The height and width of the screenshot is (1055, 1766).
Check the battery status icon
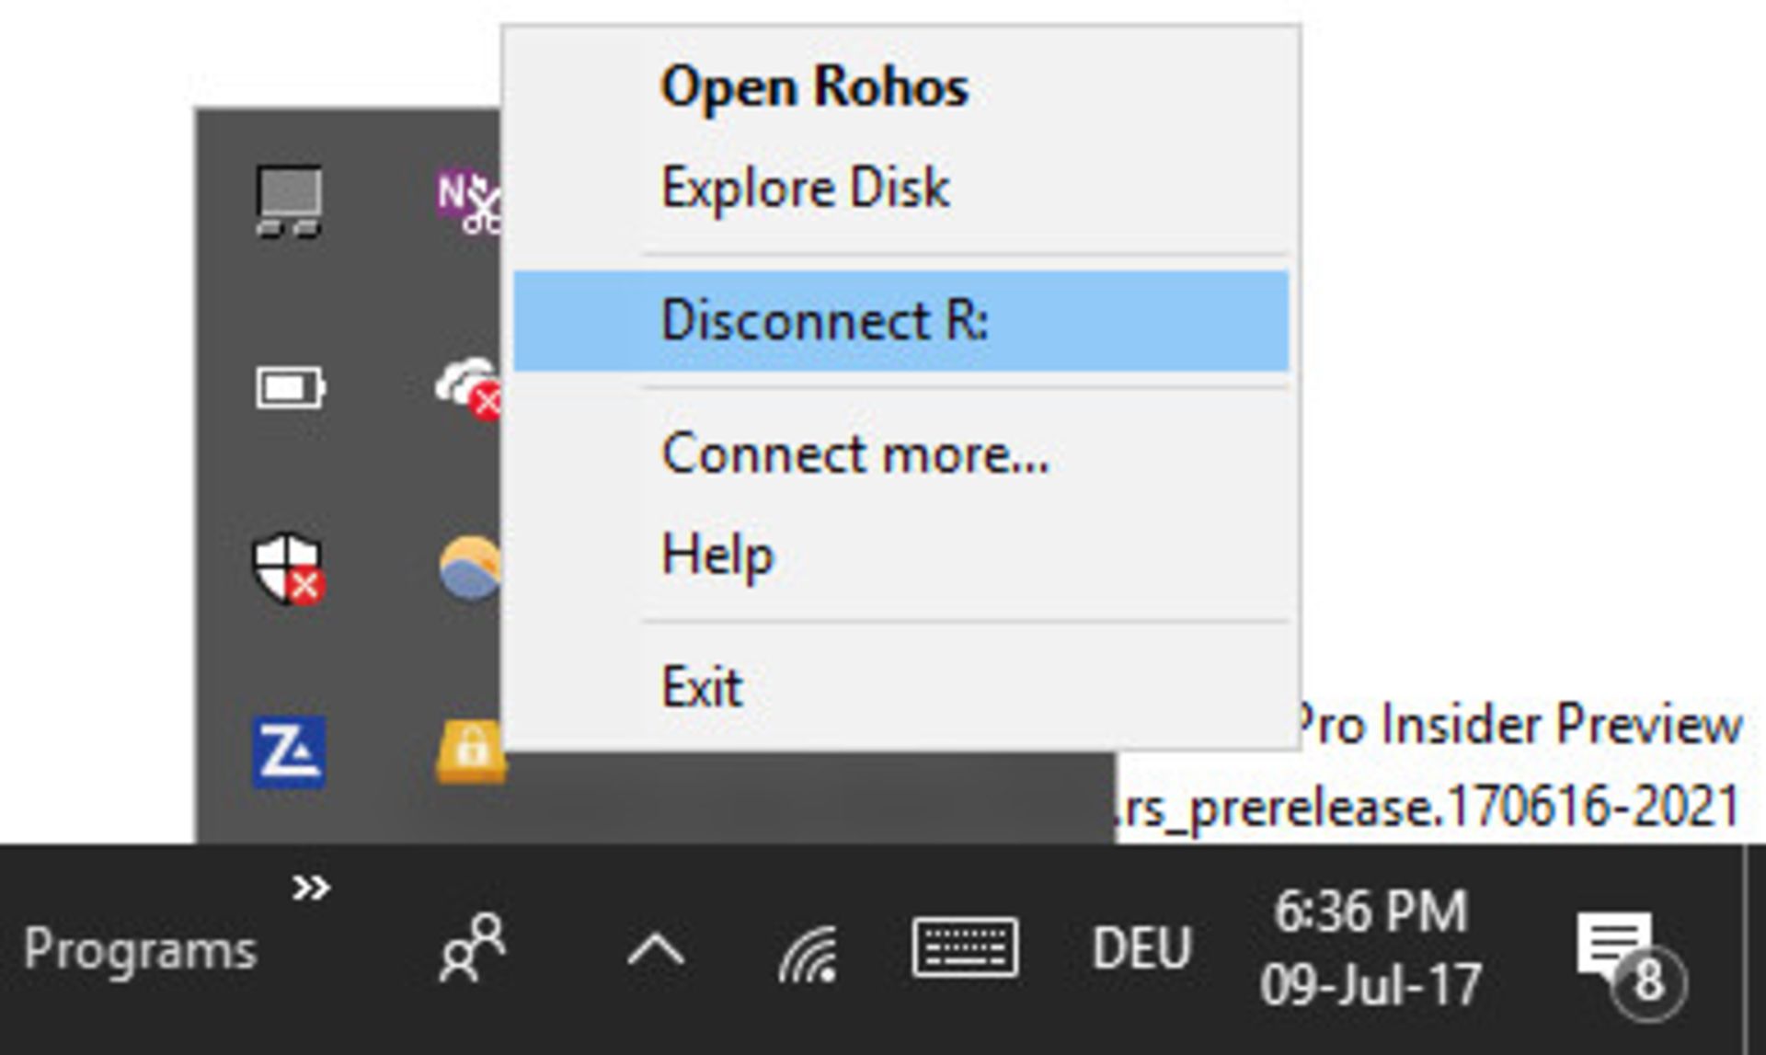point(290,387)
